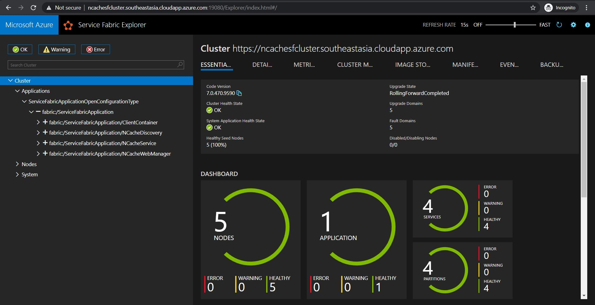Open the Events tab
This screenshot has width=595, height=305.
pos(509,65)
